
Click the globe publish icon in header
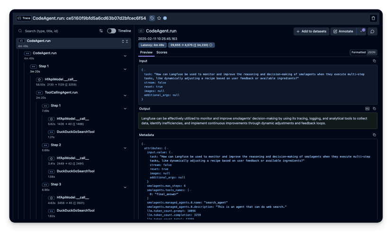(165, 18)
